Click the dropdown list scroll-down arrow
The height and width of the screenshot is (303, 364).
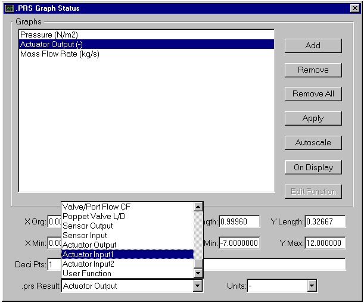point(198,273)
